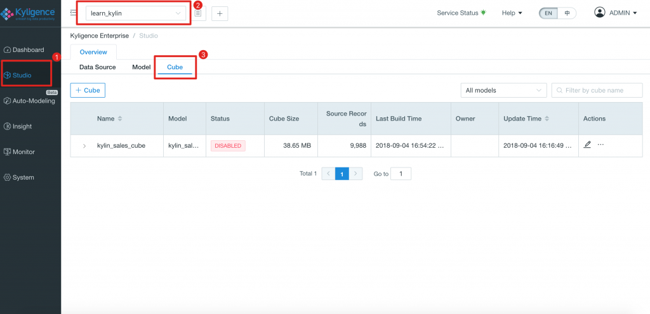This screenshot has width=650, height=314.
Task: Check the Service Status light icon
Action: click(483, 13)
